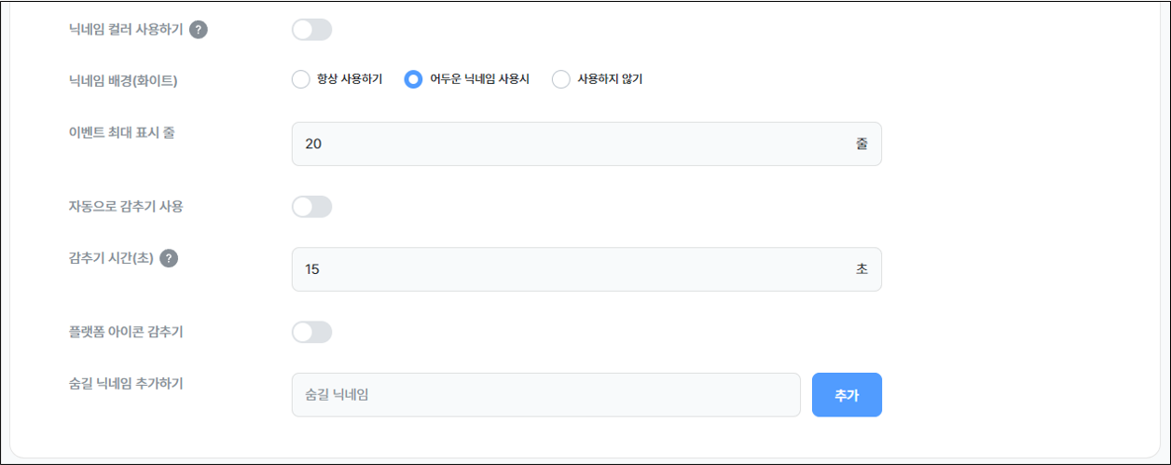
Task: Click into the 숨길 닉네임 text box
Action: pyautogui.click(x=545, y=395)
